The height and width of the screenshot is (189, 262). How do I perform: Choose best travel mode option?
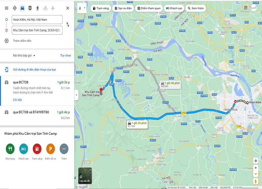coord(15,8)
